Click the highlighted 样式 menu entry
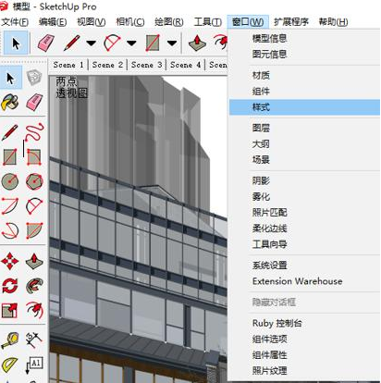The width and height of the screenshot is (381, 383). tap(304, 107)
